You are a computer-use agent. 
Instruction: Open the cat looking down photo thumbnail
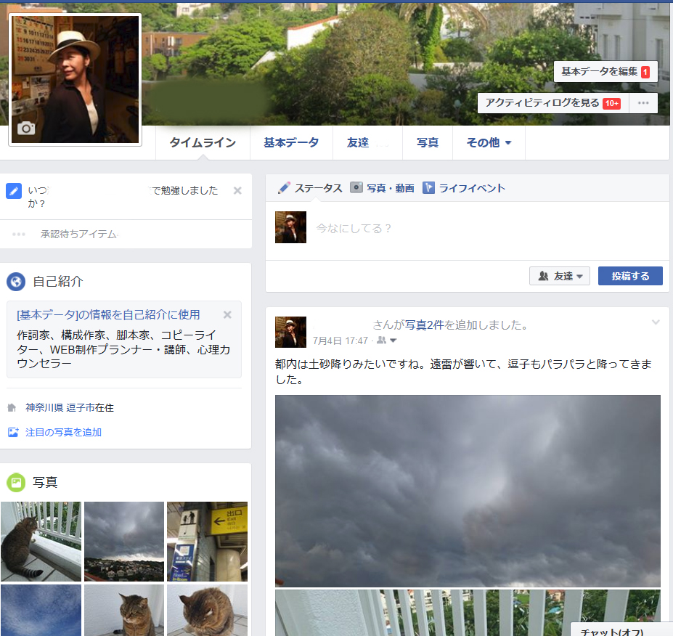pyautogui.click(x=208, y=611)
